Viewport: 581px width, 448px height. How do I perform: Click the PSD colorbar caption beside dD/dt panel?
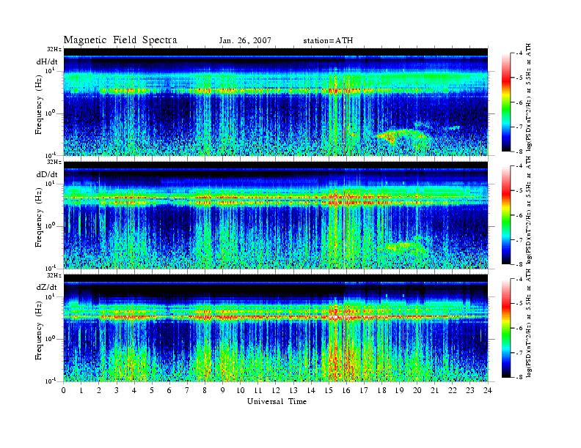[x=528, y=210]
